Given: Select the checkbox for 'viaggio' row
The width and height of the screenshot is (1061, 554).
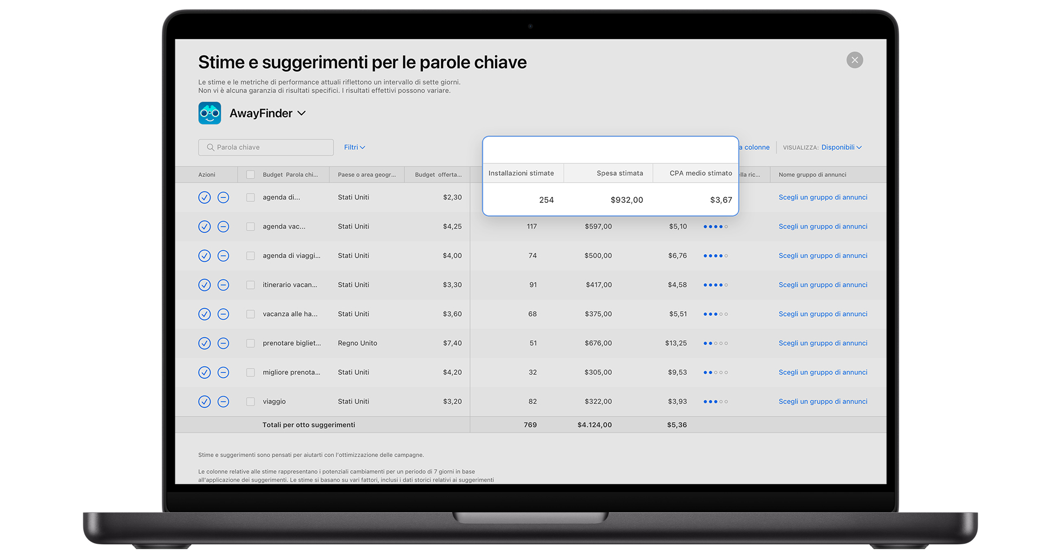Looking at the screenshot, I should pos(250,401).
